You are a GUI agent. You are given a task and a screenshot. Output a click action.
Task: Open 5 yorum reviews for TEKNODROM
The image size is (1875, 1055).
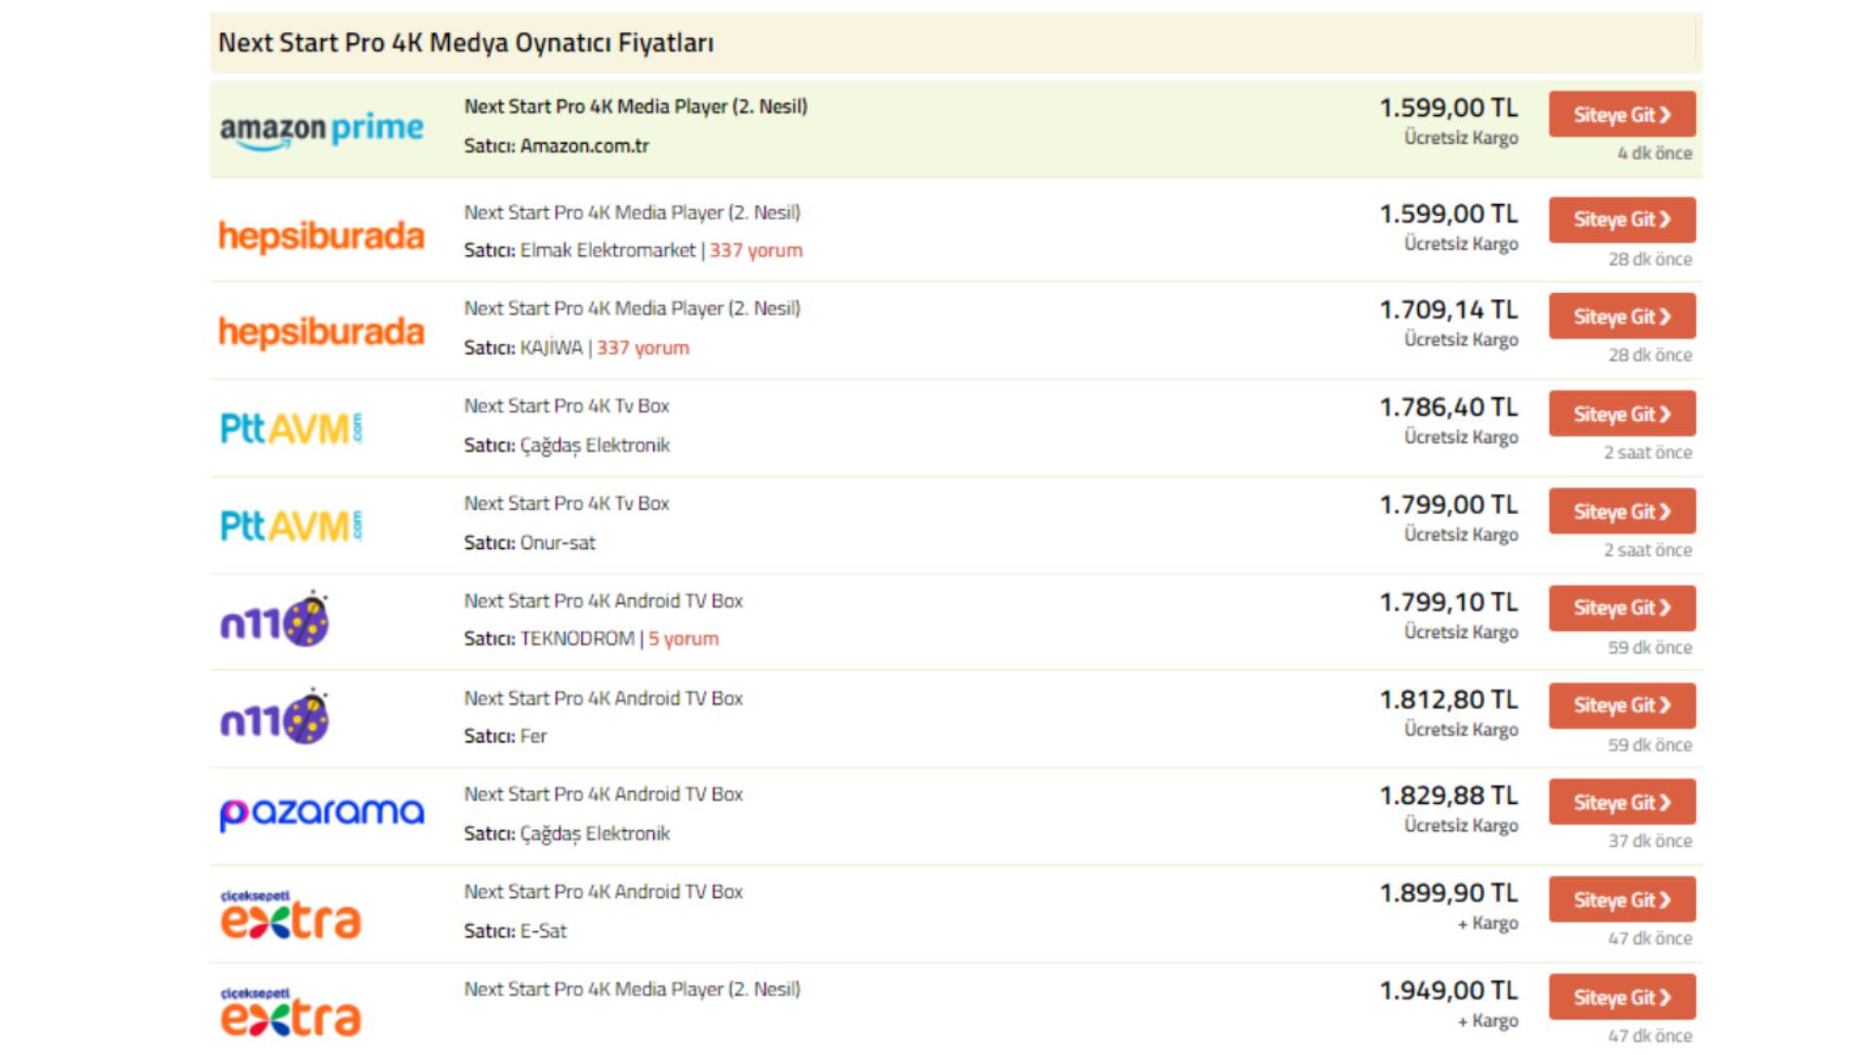pos(684,639)
